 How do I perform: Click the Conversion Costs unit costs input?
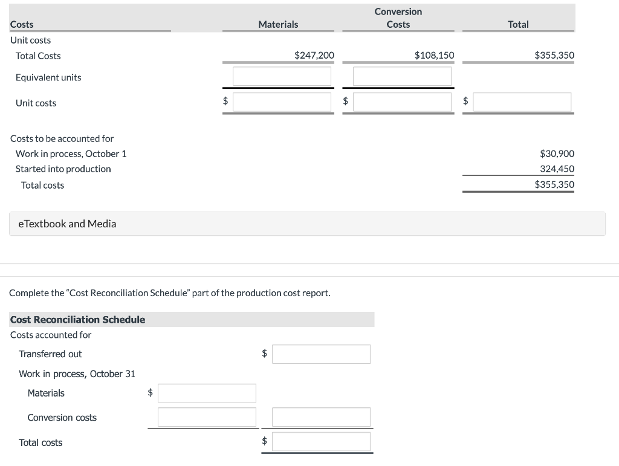tap(402, 102)
